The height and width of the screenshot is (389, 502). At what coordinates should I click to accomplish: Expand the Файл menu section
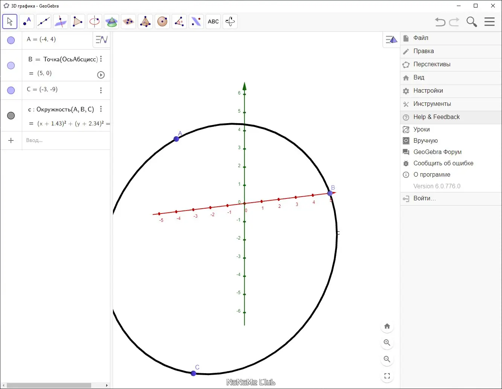point(451,38)
